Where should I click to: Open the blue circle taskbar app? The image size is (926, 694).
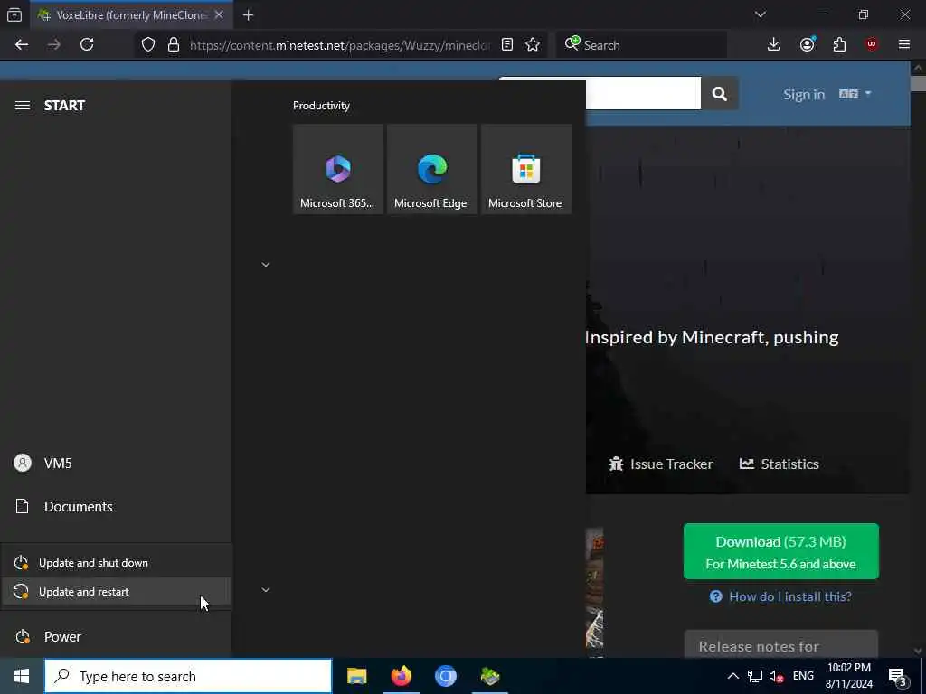point(446,676)
